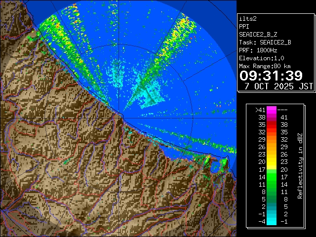
Task: Select the 2 to 5 dBZ swatch
Action: coord(272,205)
